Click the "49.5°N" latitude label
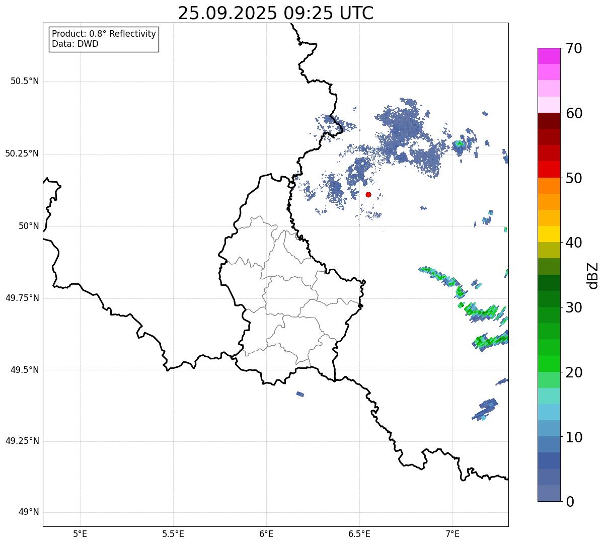Viewport: 605px width, 544px height. pyautogui.click(x=25, y=370)
